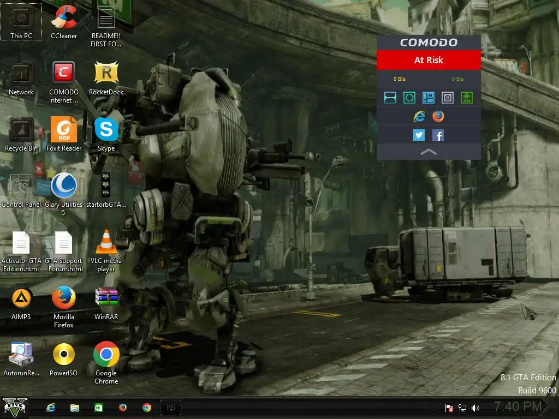This screenshot has width=559, height=419.
Task: Click the circular-arrows update icon in COMODO widget
Action: pyautogui.click(x=409, y=98)
